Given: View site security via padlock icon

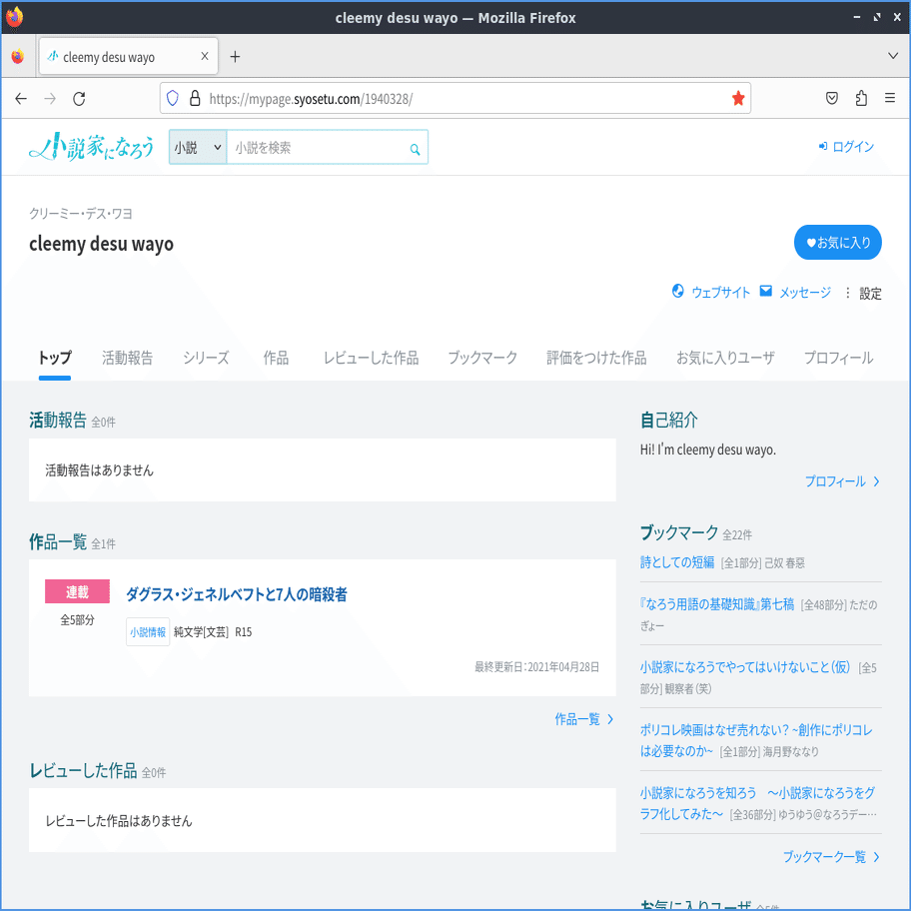Looking at the screenshot, I should (195, 98).
